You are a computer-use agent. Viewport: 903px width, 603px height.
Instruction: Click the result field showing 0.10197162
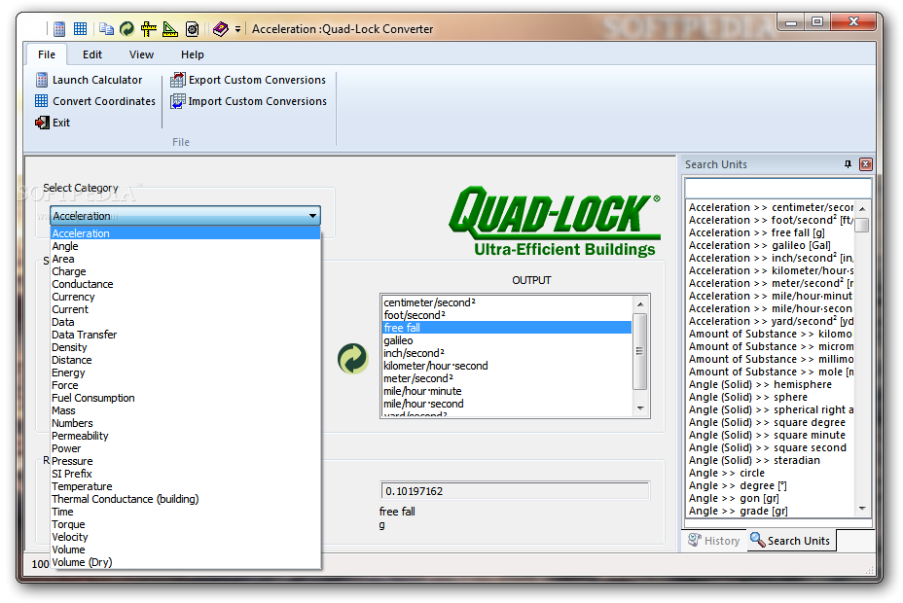(515, 491)
